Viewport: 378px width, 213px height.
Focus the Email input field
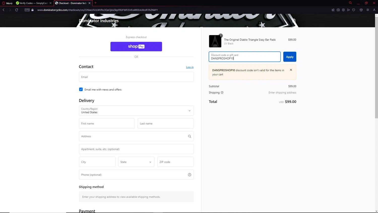pos(136,77)
